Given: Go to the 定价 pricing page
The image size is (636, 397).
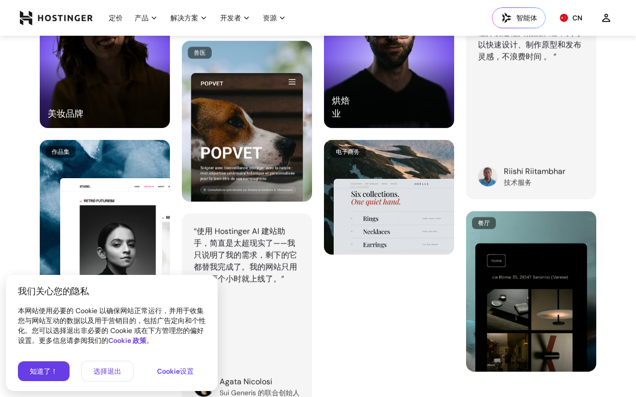Looking at the screenshot, I should [x=116, y=18].
